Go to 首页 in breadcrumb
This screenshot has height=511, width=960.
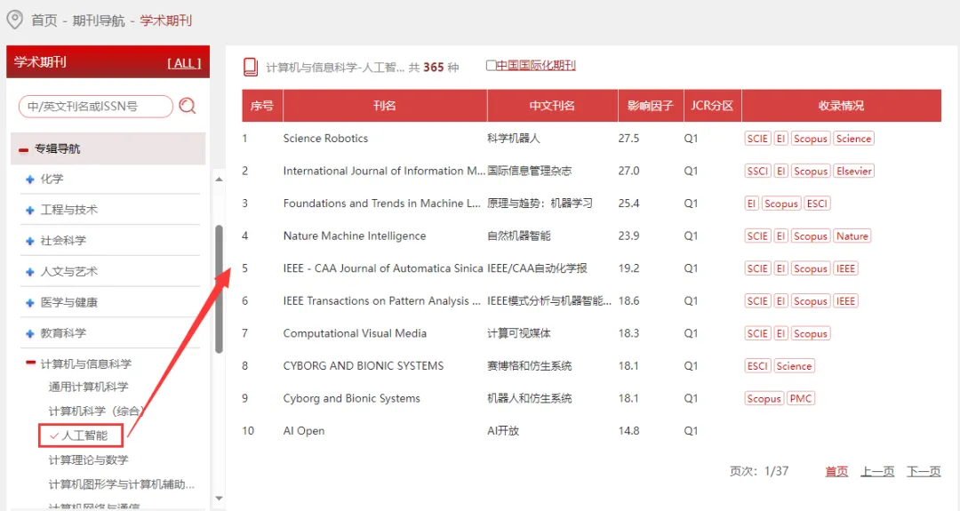44,20
